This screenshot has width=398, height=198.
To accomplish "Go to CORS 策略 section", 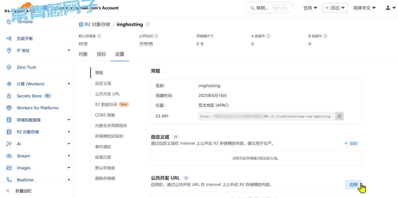I will 105,115.
